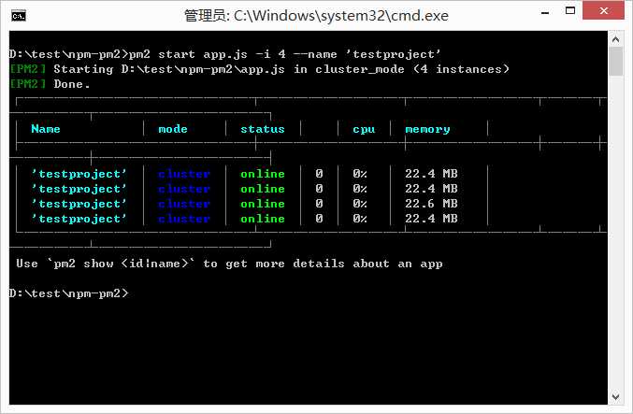This screenshot has height=414, width=633.
Task: Maximize the command prompt window
Action: click(x=570, y=11)
